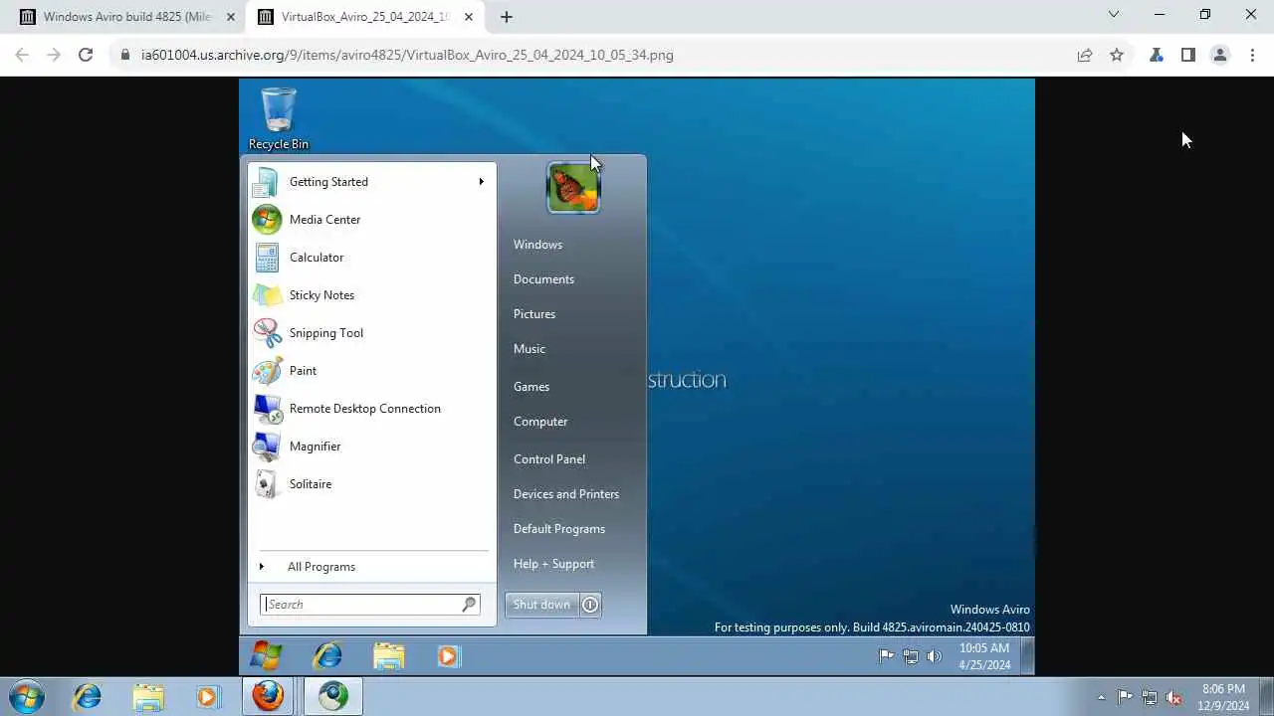Open Games in Start menu
Viewport: 1274px width, 716px height.
point(531,387)
